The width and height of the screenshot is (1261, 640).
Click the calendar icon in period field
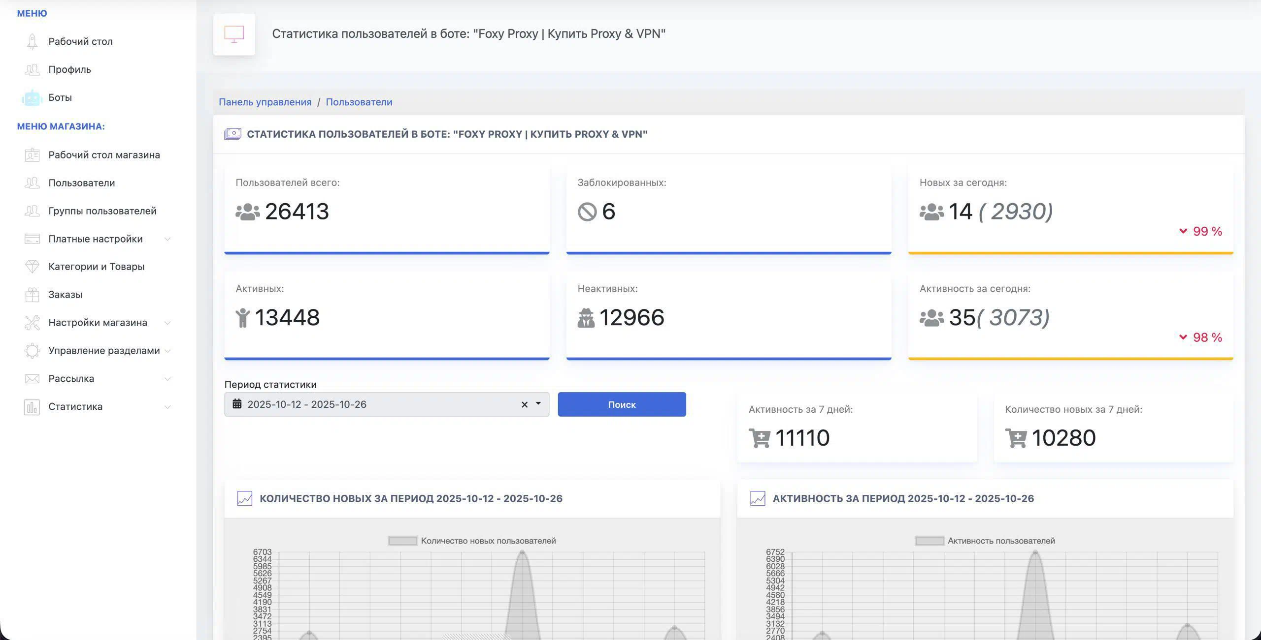click(237, 404)
